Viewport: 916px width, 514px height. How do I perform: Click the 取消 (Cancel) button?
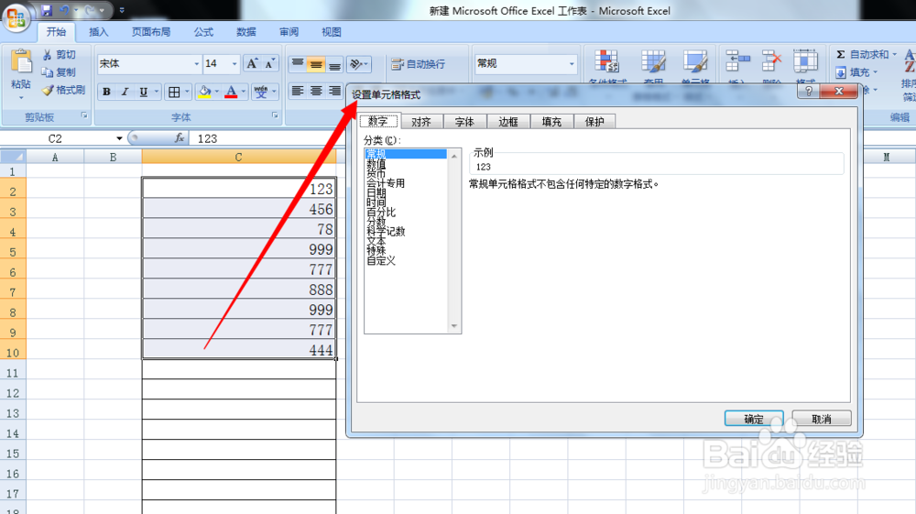coord(822,419)
